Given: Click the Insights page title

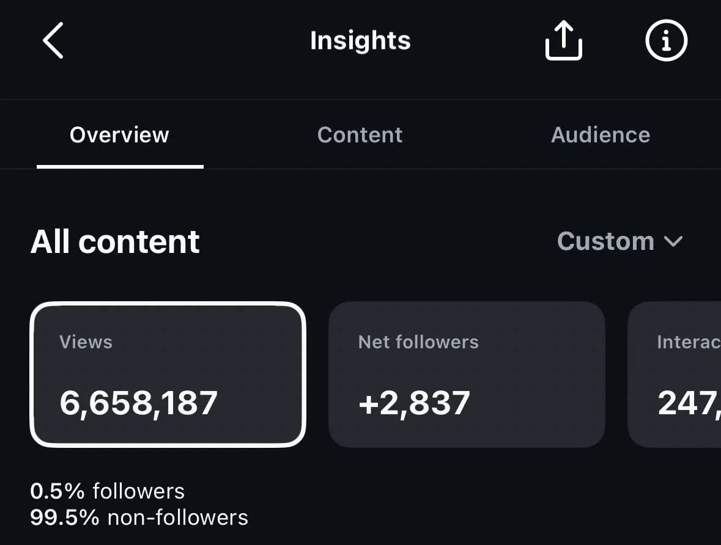Looking at the screenshot, I should coord(360,40).
